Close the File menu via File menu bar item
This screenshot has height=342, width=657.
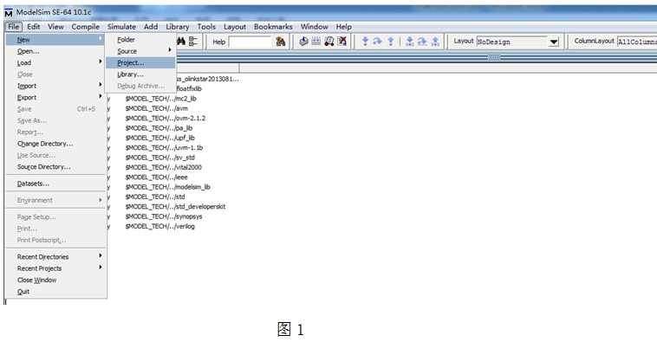[13, 27]
